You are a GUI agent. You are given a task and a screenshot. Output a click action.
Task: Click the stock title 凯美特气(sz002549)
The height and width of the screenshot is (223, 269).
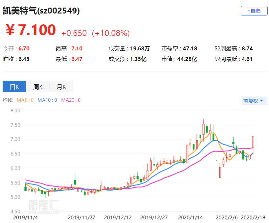[x=41, y=11]
